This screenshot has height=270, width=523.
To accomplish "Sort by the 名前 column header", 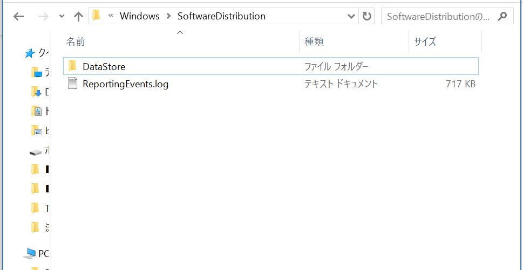I will 76,41.
